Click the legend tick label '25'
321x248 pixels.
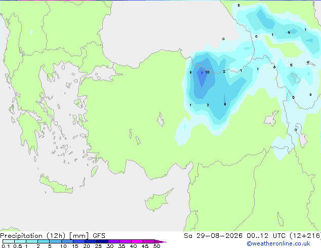point(98,246)
